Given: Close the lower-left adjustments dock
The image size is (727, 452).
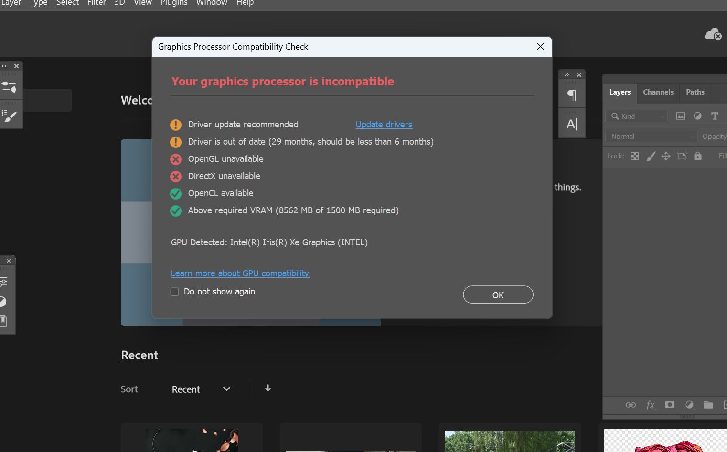Looking at the screenshot, I should click(9, 261).
